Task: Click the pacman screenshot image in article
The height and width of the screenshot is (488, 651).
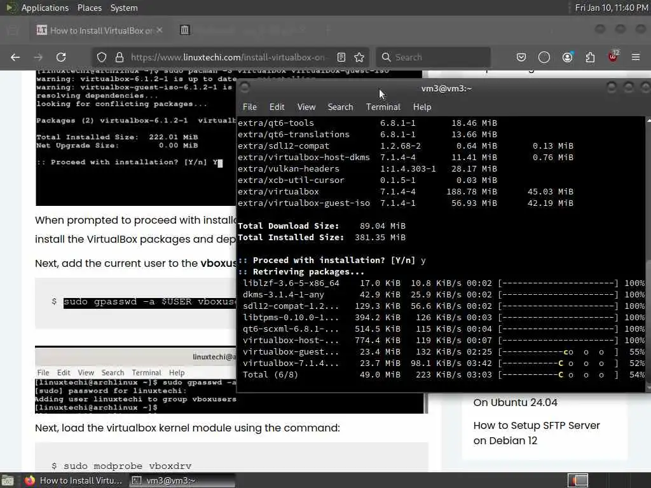Action: [x=136, y=138]
